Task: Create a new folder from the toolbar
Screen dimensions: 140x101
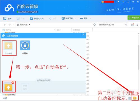Action: pyautogui.click(x=37, y=18)
